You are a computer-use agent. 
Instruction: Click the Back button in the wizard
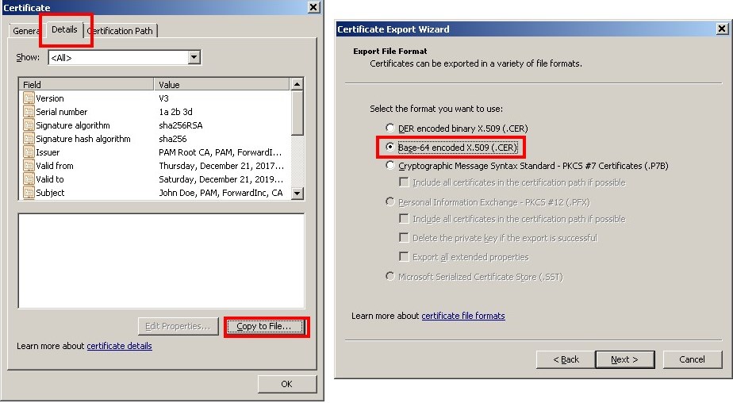566,359
